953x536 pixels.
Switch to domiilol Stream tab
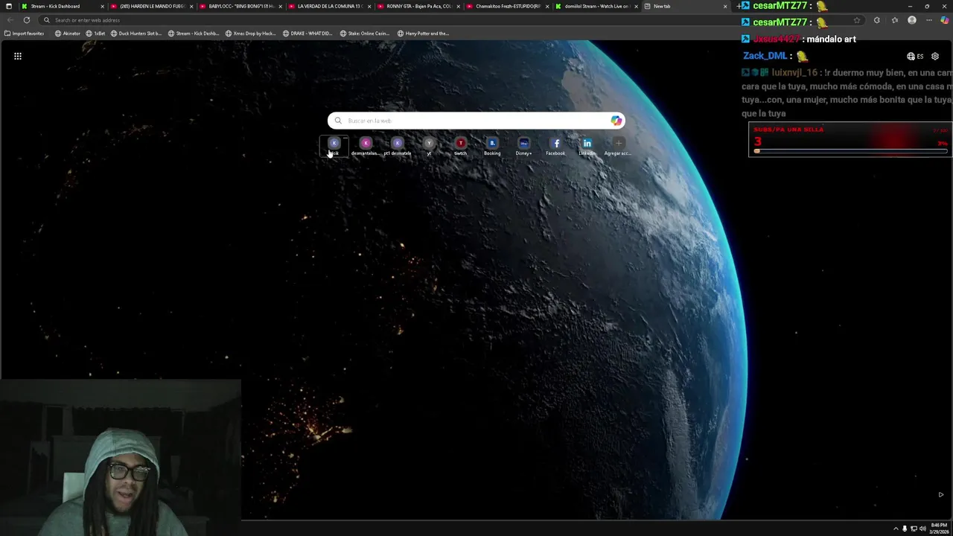tap(597, 6)
